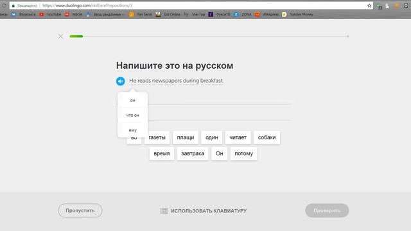The width and height of the screenshot is (411, 231).
Task: Select the word tile время
Action: [162, 153]
